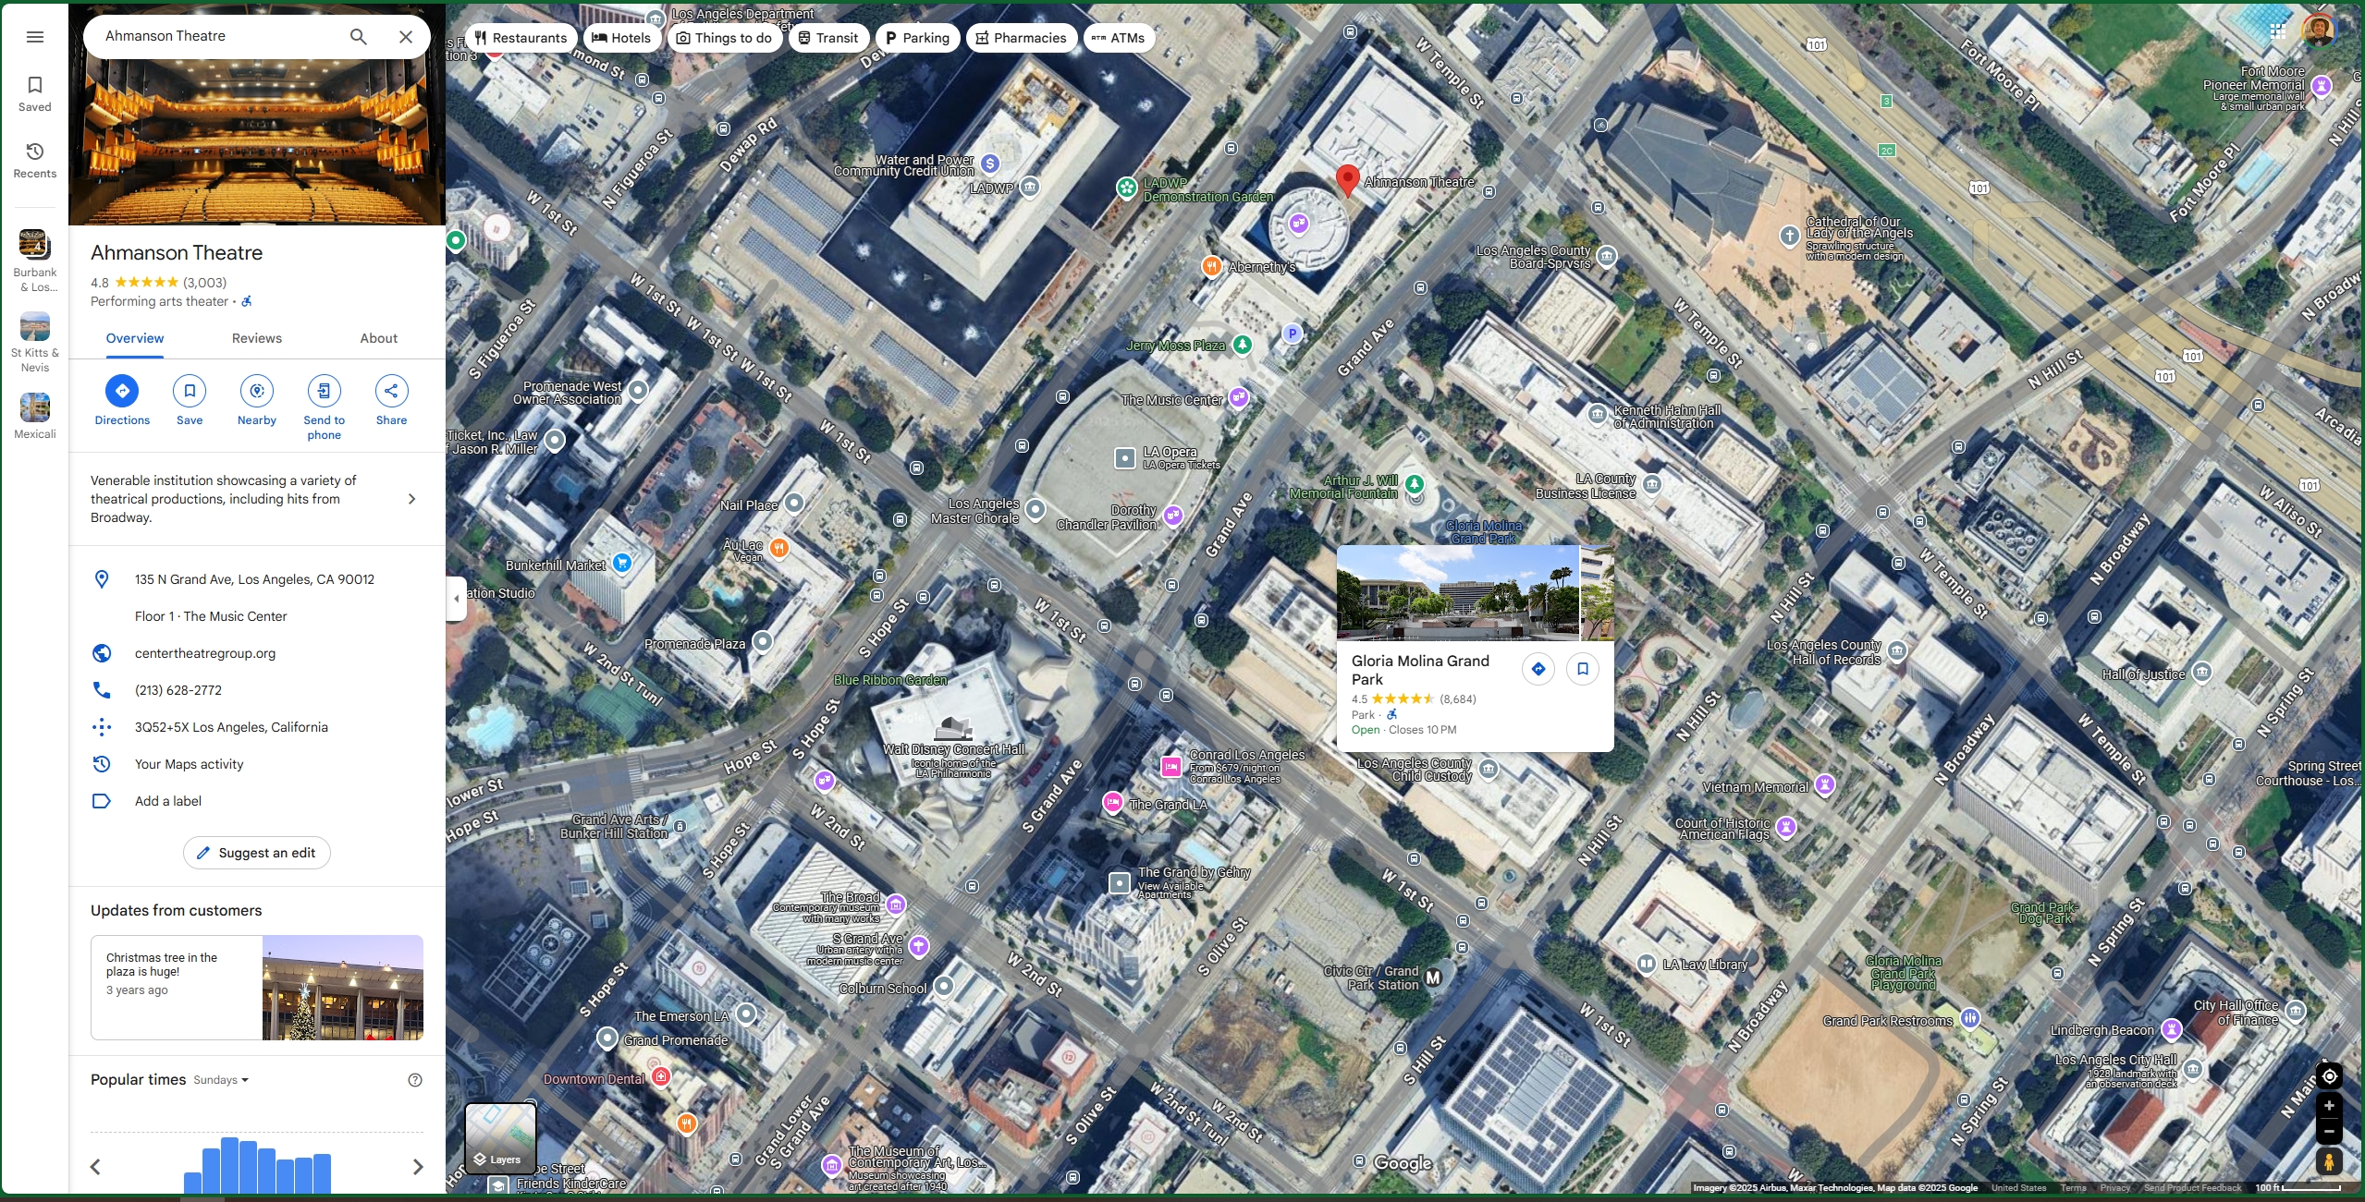
Task: Open the centertheatregroup.org website link
Action: pyautogui.click(x=205, y=653)
